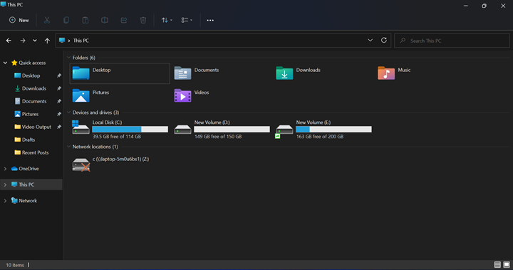Select the Videos folder icon

click(x=182, y=95)
